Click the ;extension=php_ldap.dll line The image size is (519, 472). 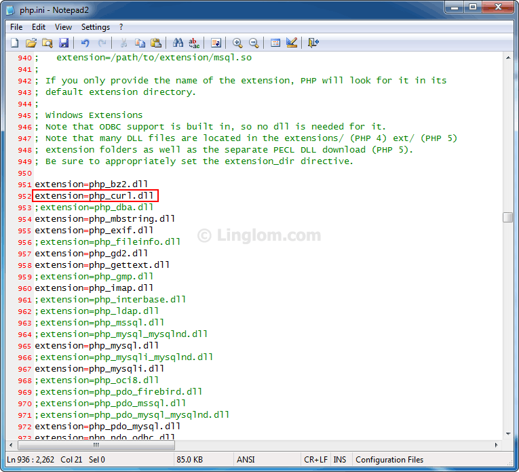coord(97,311)
